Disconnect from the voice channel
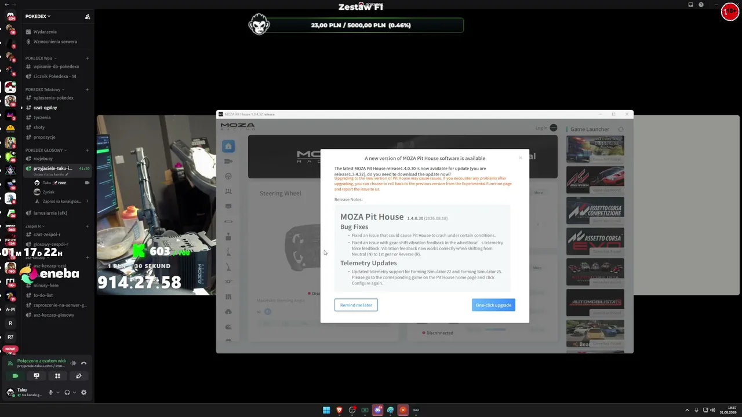 (83, 363)
